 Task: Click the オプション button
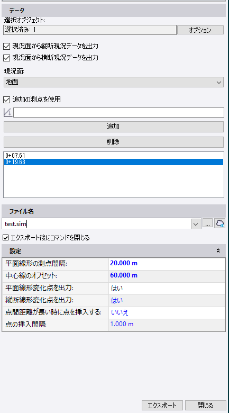pyautogui.click(x=200, y=30)
